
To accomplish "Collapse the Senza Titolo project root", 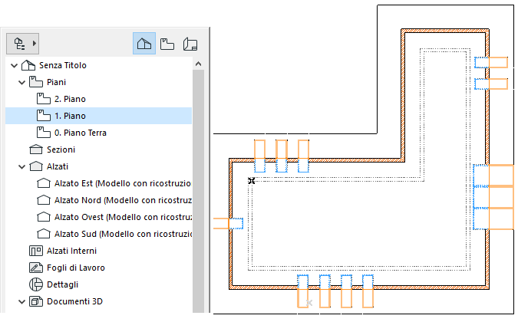I will point(14,66).
